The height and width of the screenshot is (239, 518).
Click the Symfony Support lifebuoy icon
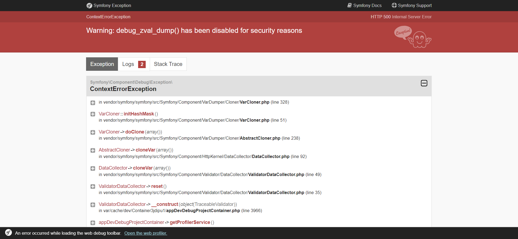click(394, 5)
